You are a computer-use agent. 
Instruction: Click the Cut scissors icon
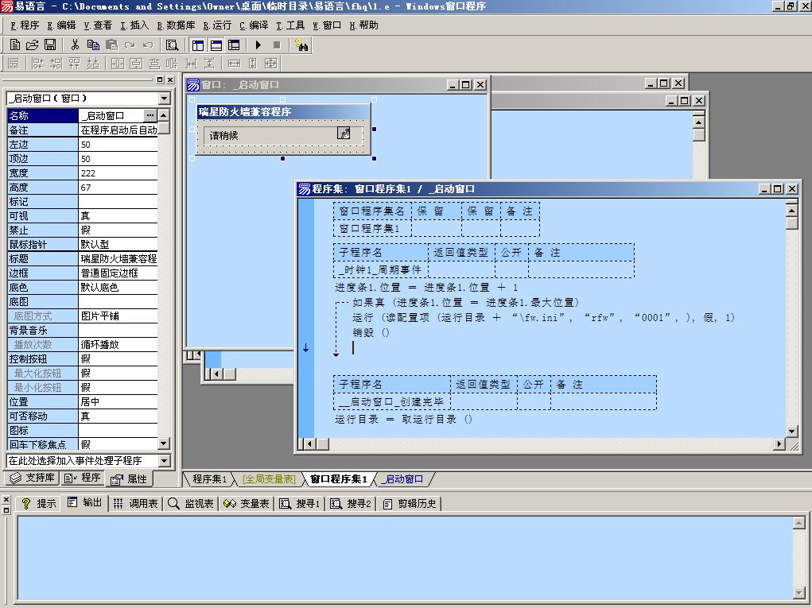click(75, 45)
